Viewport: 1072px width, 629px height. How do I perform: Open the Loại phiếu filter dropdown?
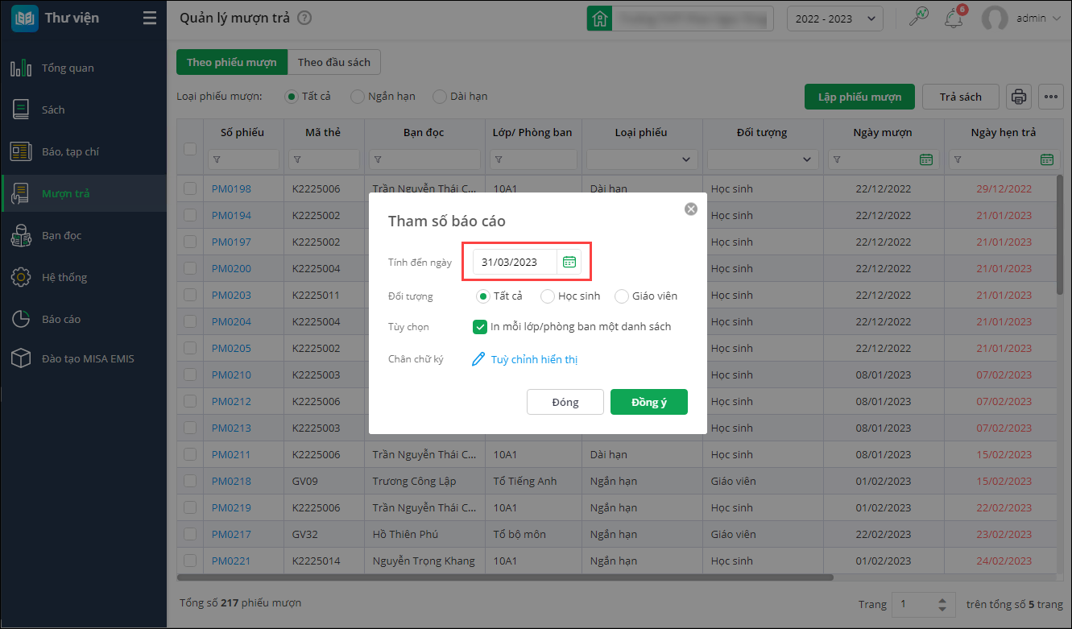click(x=641, y=159)
